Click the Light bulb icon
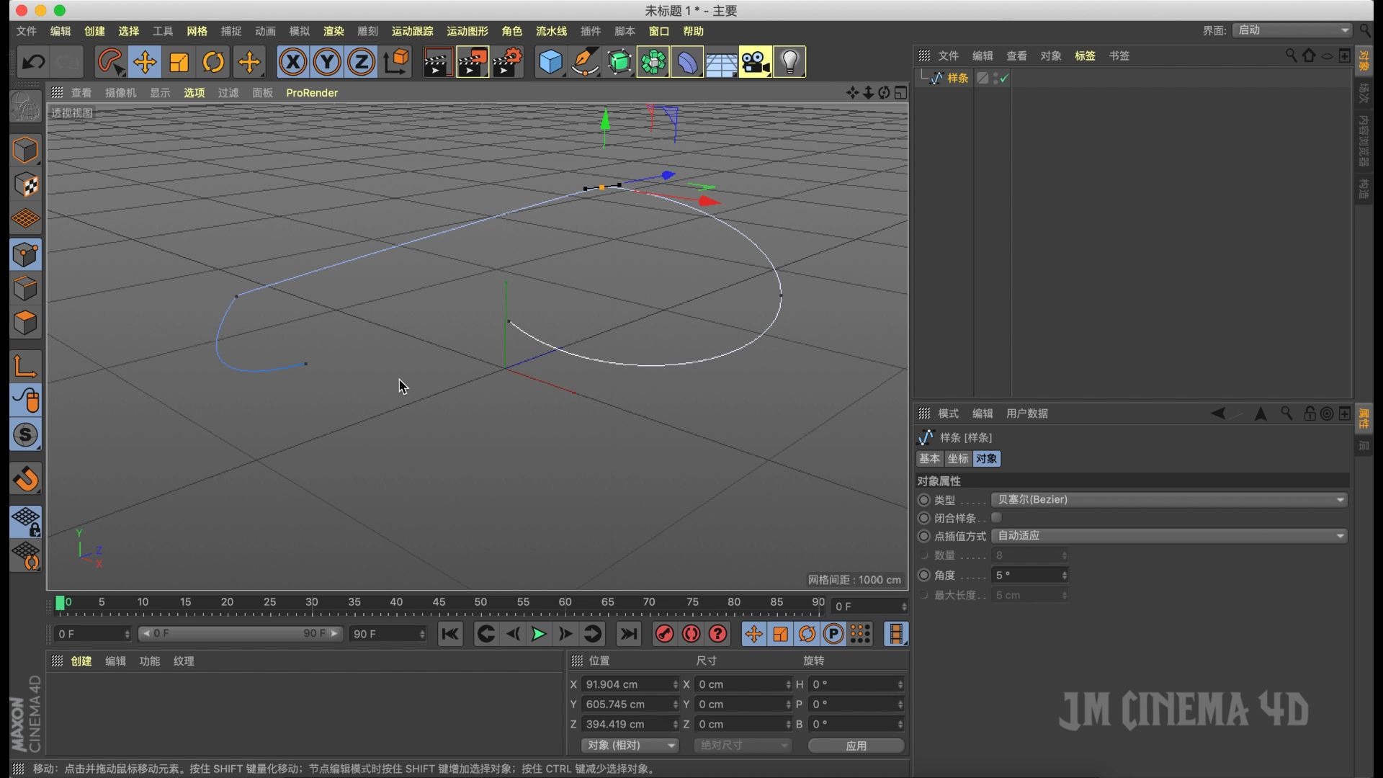Viewport: 1383px width, 778px height. pyautogui.click(x=789, y=62)
